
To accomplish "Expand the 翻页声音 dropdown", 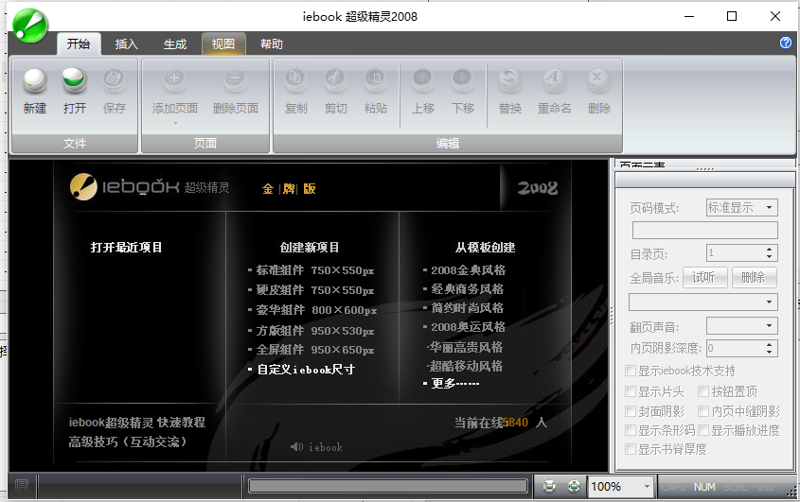I will (742, 325).
